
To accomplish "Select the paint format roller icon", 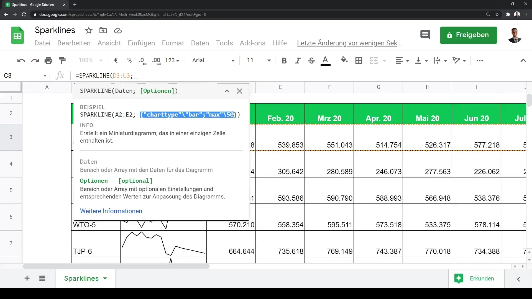I will pyautogui.click(x=62, y=60).
